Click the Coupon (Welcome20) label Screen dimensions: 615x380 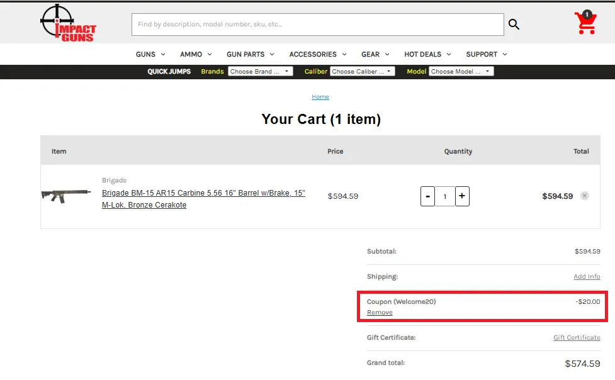point(401,301)
